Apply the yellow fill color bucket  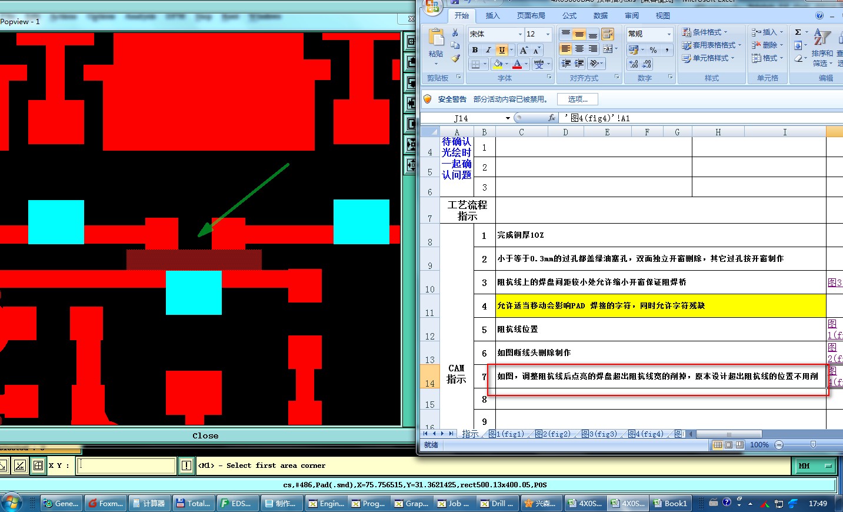(x=498, y=64)
